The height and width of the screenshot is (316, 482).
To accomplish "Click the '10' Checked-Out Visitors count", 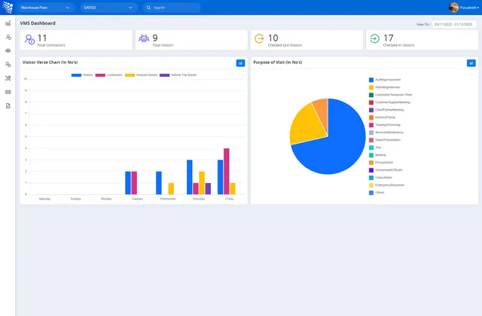I will pyautogui.click(x=273, y=38).
